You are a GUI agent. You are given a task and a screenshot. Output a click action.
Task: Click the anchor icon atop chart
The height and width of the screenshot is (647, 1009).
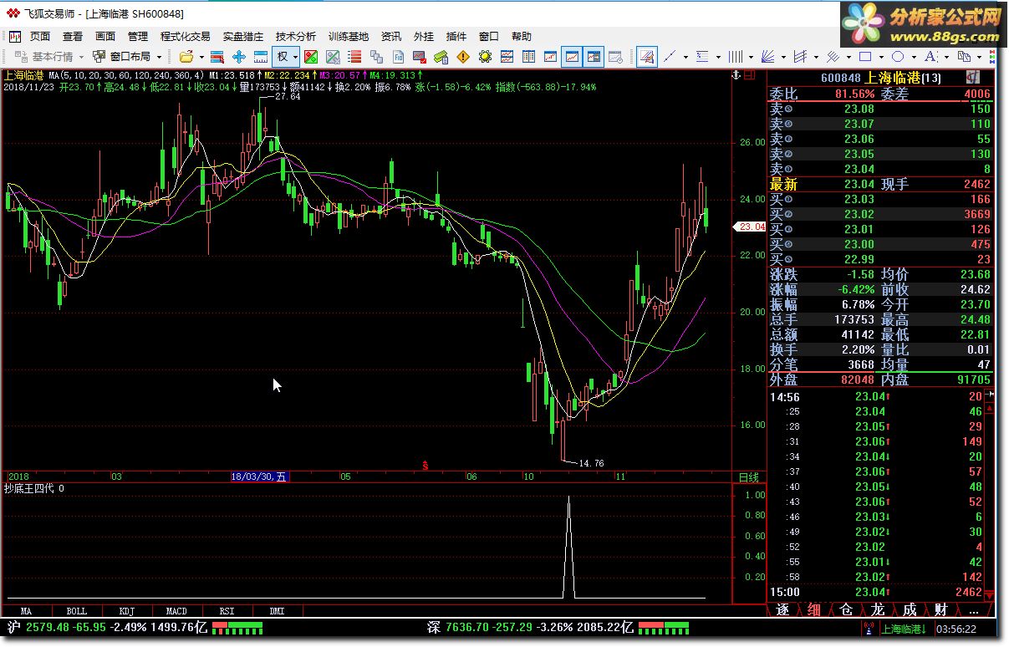736,75
